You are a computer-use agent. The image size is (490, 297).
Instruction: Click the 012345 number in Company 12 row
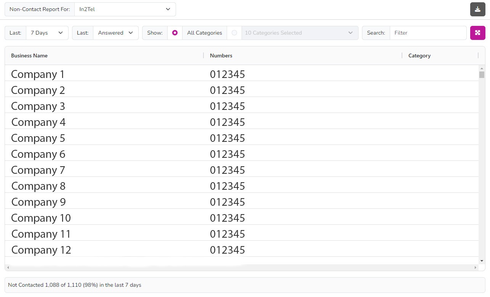click(x=227, y=250)
